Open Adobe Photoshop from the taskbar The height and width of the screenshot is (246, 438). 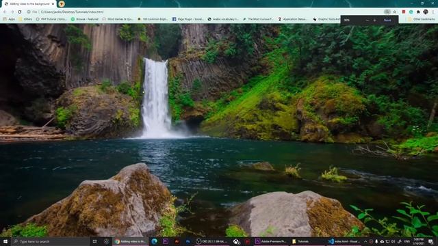(188, 241)
